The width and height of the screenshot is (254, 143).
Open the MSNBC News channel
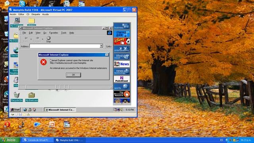coord(122,64)
